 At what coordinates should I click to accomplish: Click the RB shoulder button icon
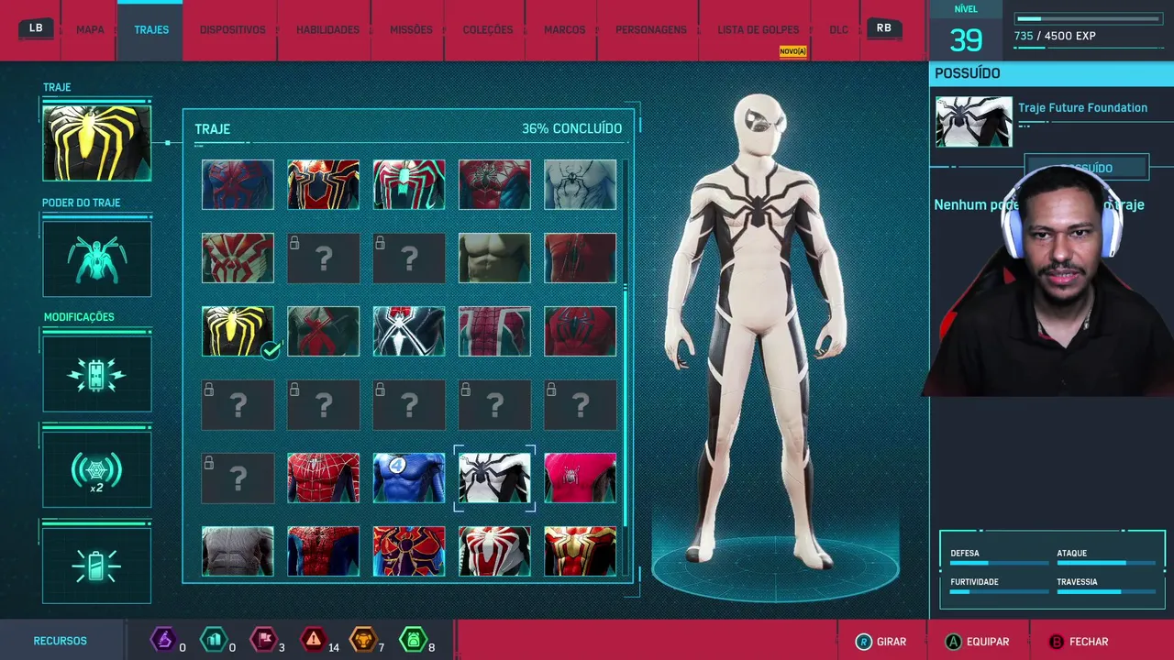[883, 27]
